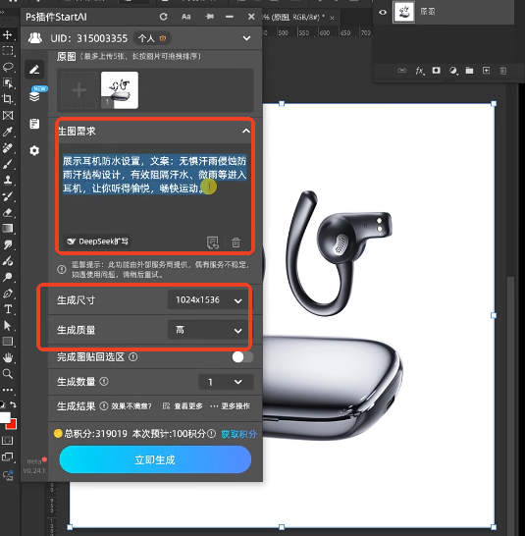This screenshot has height=536, width=525.
Task: Select the Eraser tool
Action: pyautogui.click(x=8, y=212)
